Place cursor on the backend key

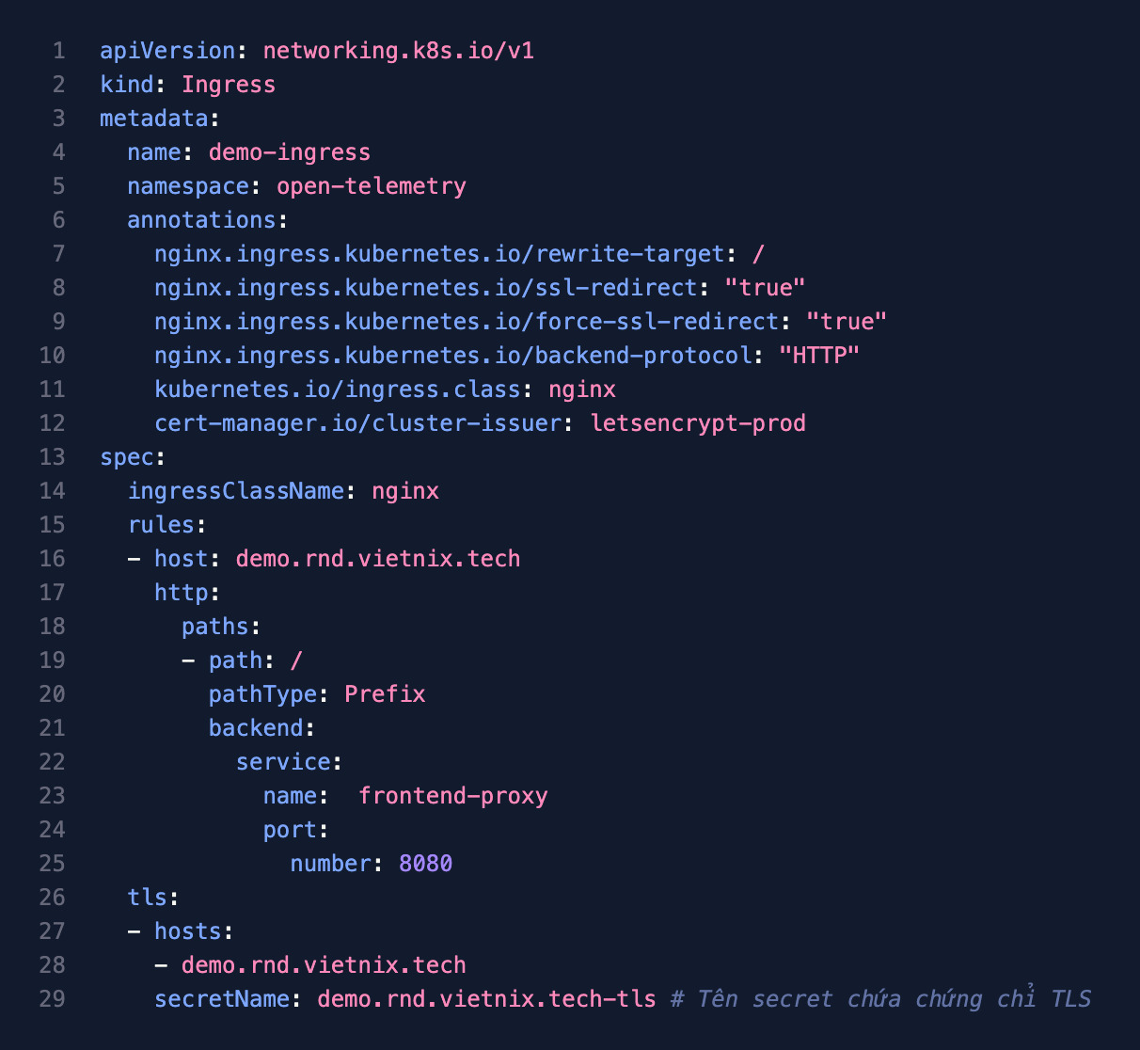256,728
